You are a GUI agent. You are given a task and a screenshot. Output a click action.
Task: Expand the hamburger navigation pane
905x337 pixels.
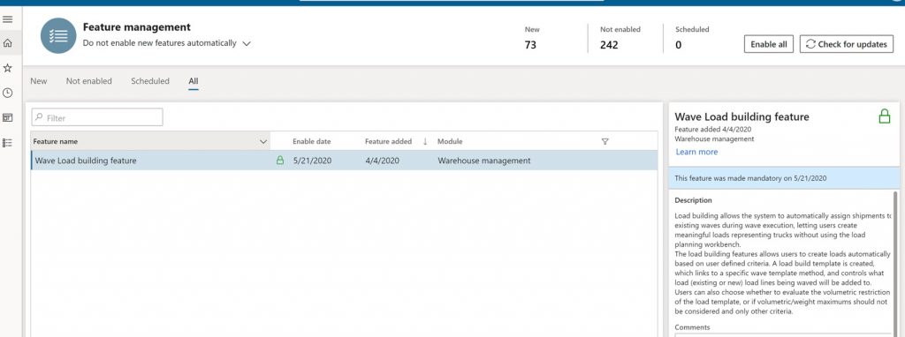pos(7,19)
